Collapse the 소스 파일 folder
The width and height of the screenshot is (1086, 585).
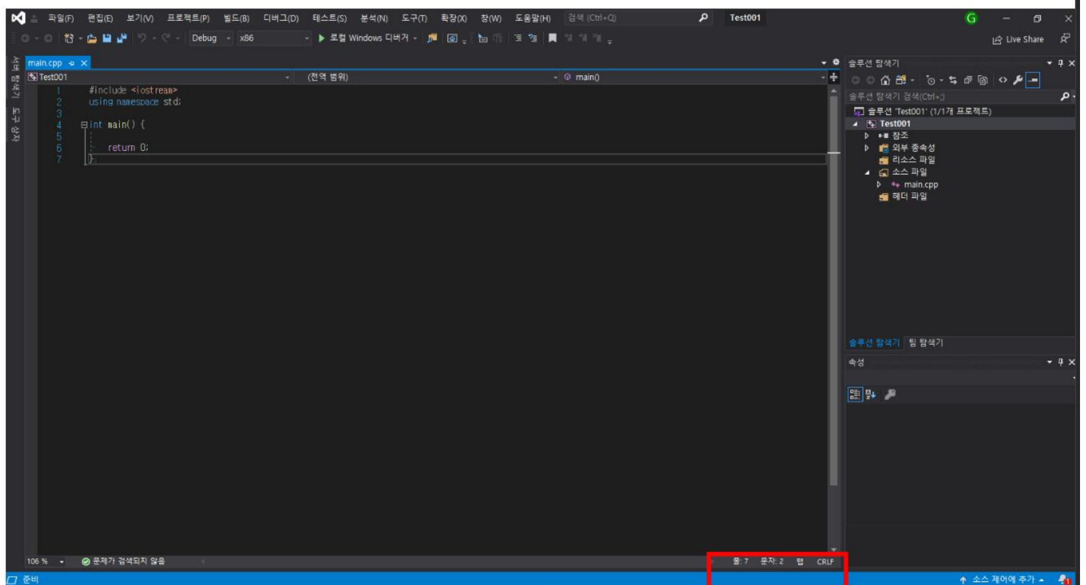tap(867, 173)
